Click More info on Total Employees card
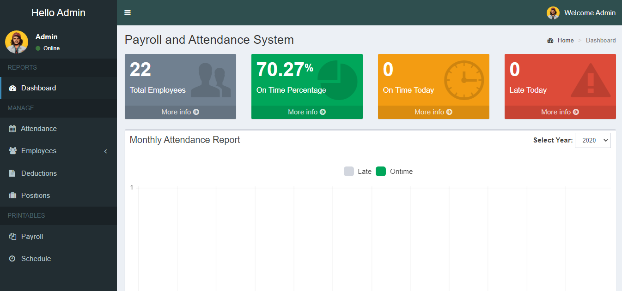 180,112
